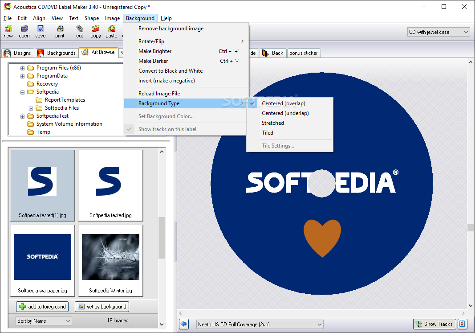This screenshot has height=333, width=475.
Task: Click the blue back arrow icon below canvas
Action: (x=184, y=324)
